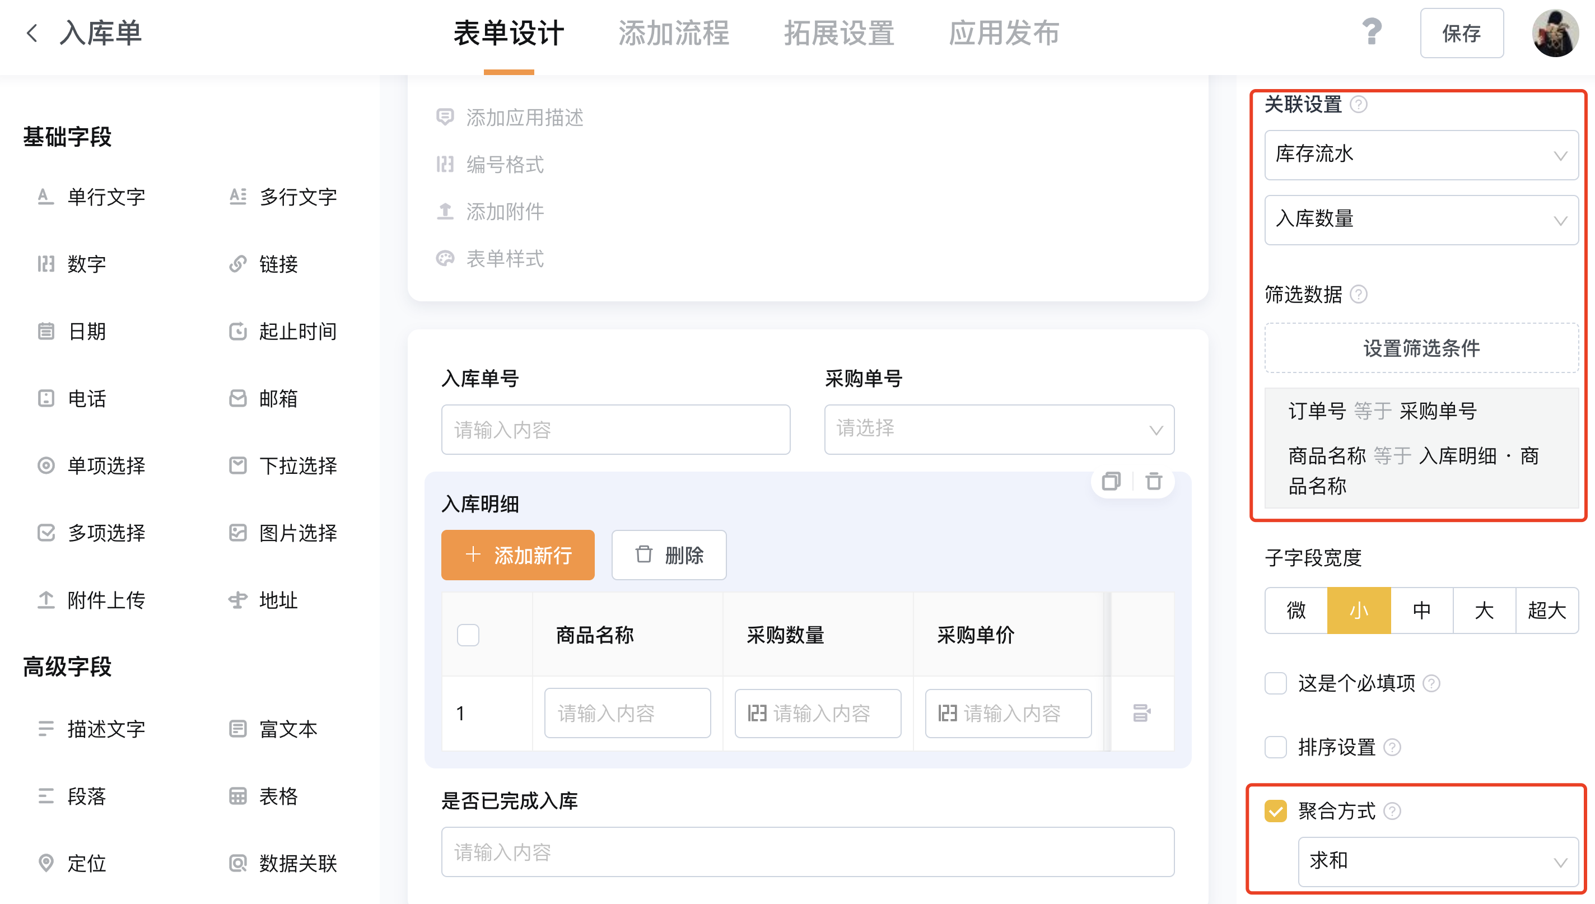Click the row 1 action icon
Viewport: 1595px width, 904px height.
(1141, 713)
